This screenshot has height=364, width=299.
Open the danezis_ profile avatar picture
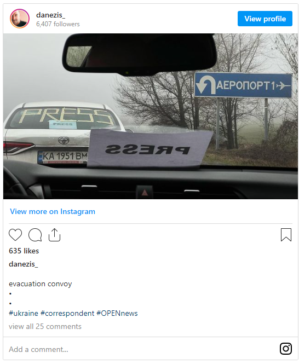(x=20, y=19)
